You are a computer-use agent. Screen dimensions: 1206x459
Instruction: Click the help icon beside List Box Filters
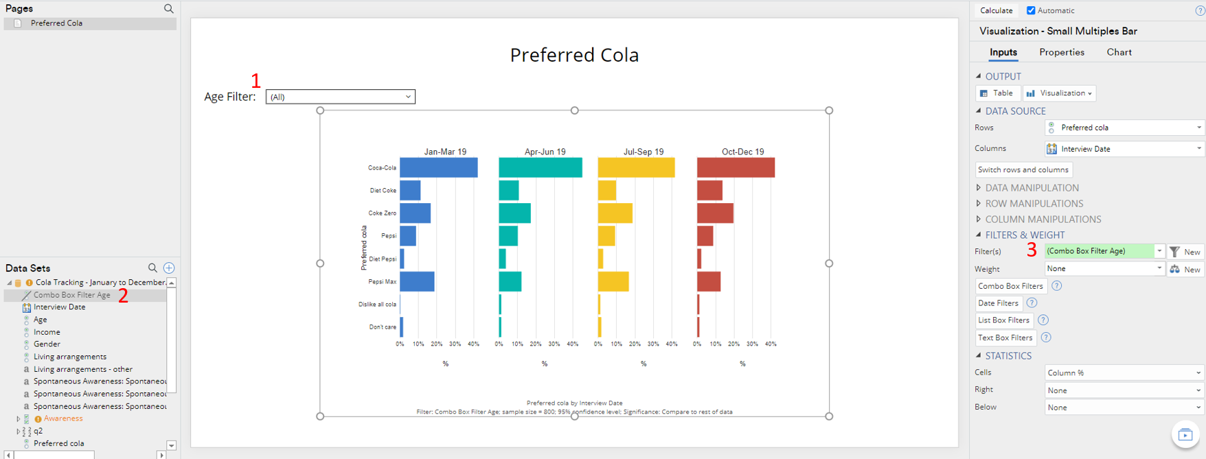(x=1043, y=320)
